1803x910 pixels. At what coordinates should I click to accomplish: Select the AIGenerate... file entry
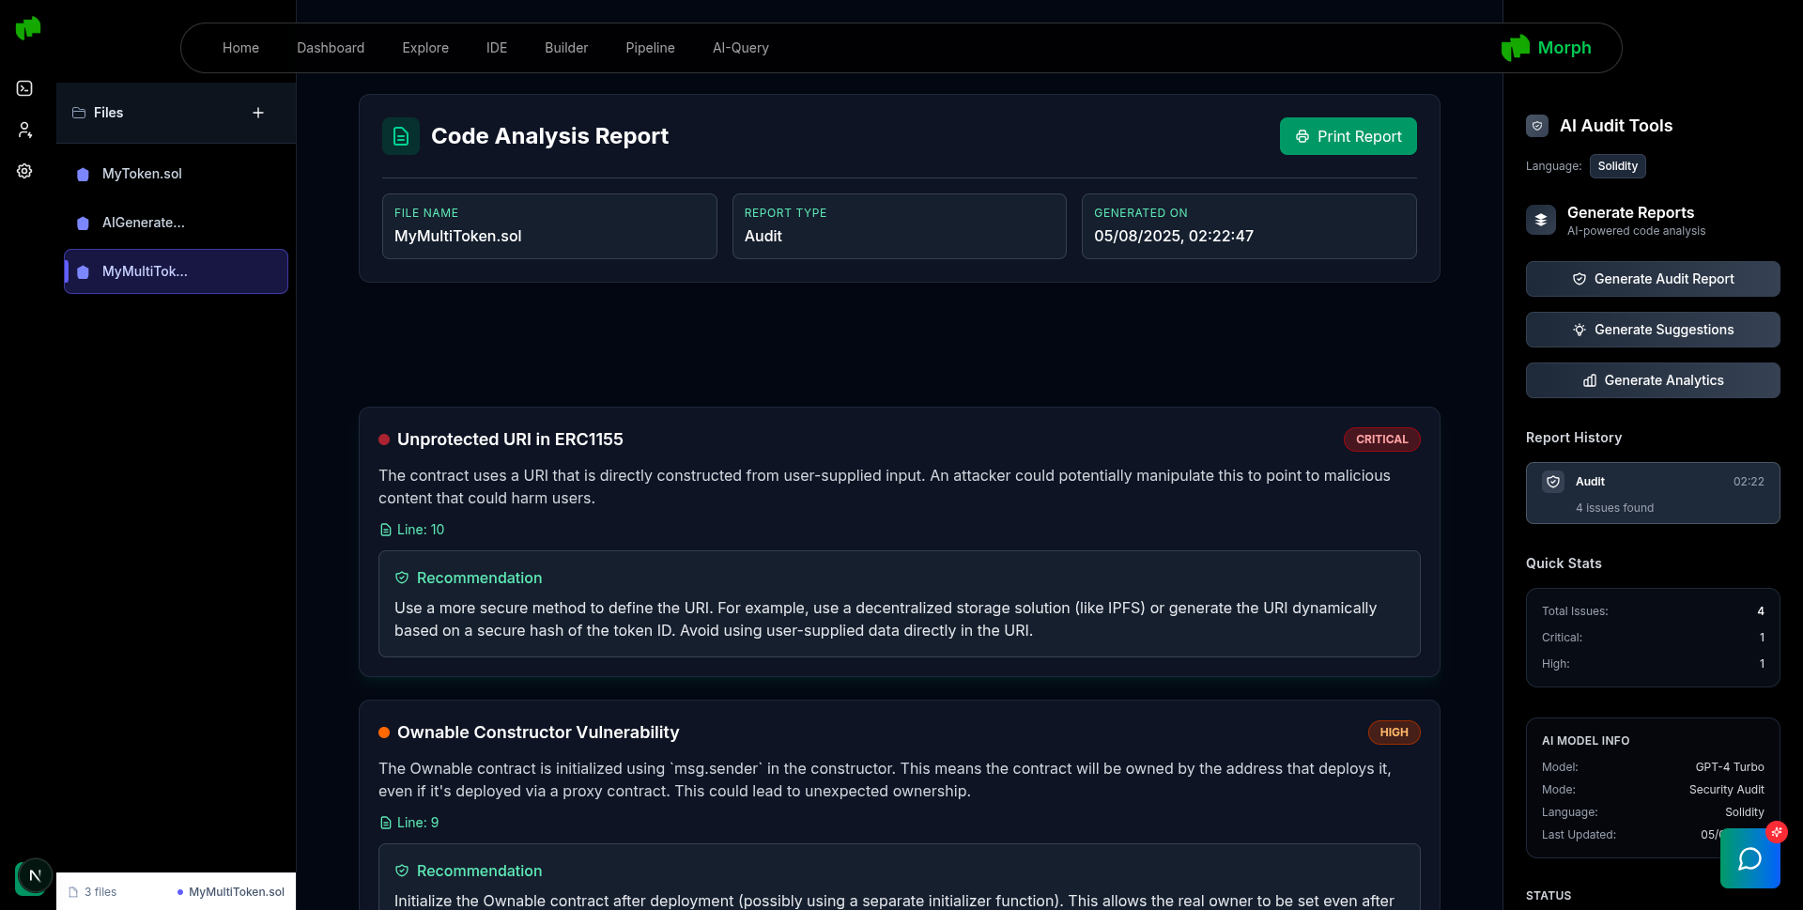point(176,223)
